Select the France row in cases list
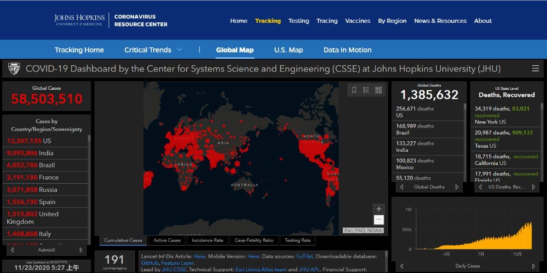 (x=46, y=177)
